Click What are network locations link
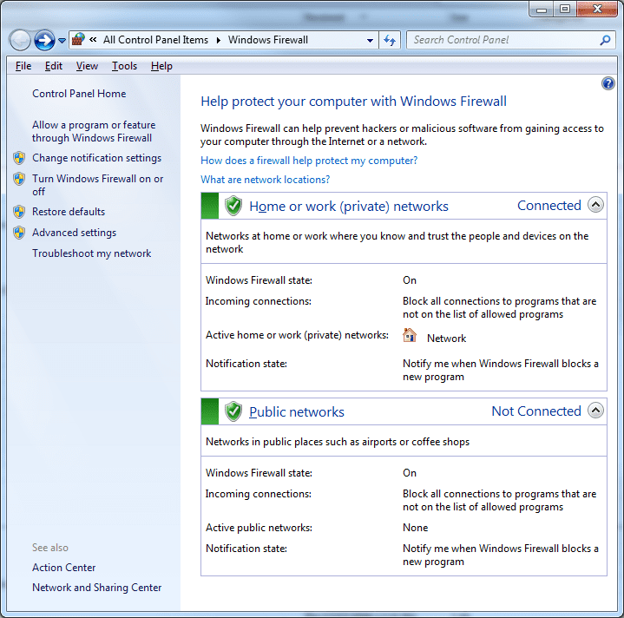 pos(265,180)
